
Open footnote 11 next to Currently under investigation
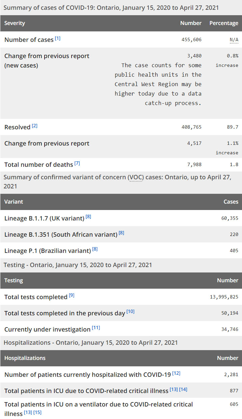(x=96, y=328)
